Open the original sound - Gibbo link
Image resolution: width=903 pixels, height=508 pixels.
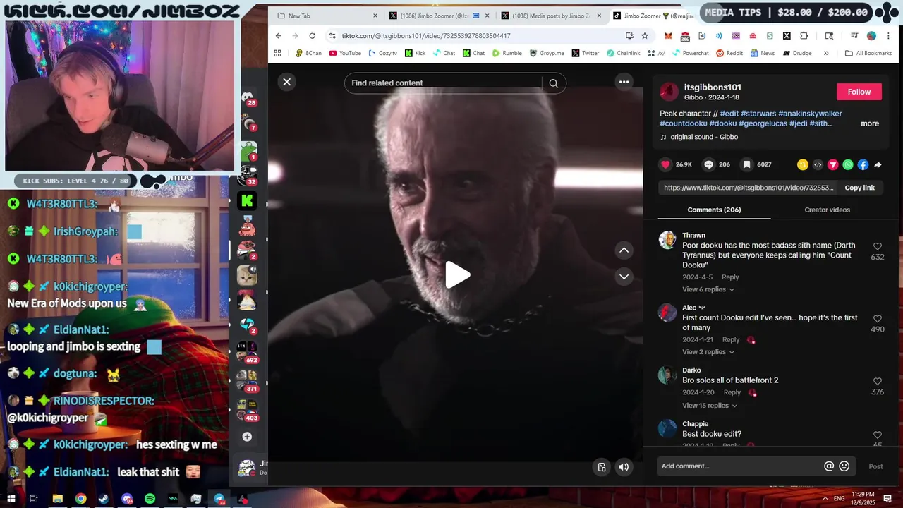[x=703, y=137]
